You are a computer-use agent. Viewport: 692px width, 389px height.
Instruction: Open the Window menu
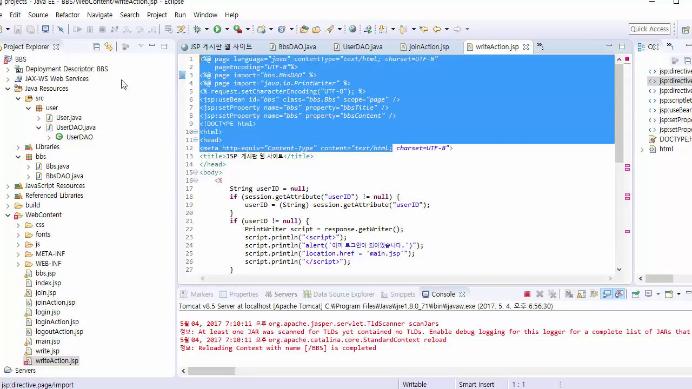pos(205,15)
